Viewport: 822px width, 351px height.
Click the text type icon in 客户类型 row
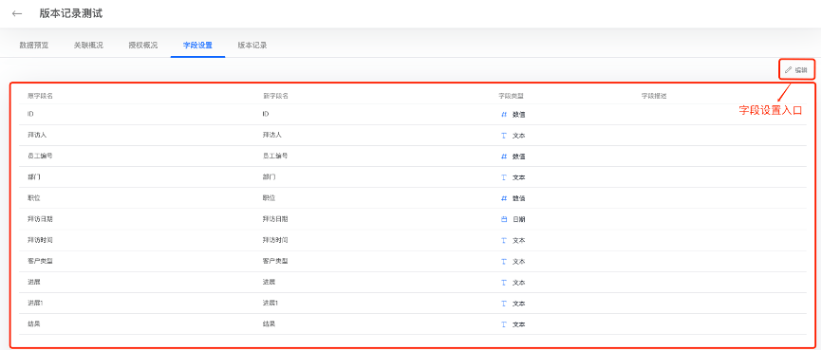click(504, 262)
